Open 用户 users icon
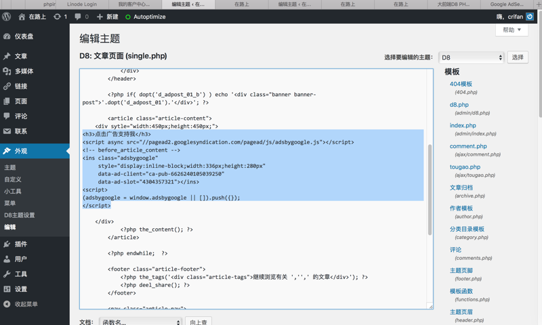 click(7, 259)
